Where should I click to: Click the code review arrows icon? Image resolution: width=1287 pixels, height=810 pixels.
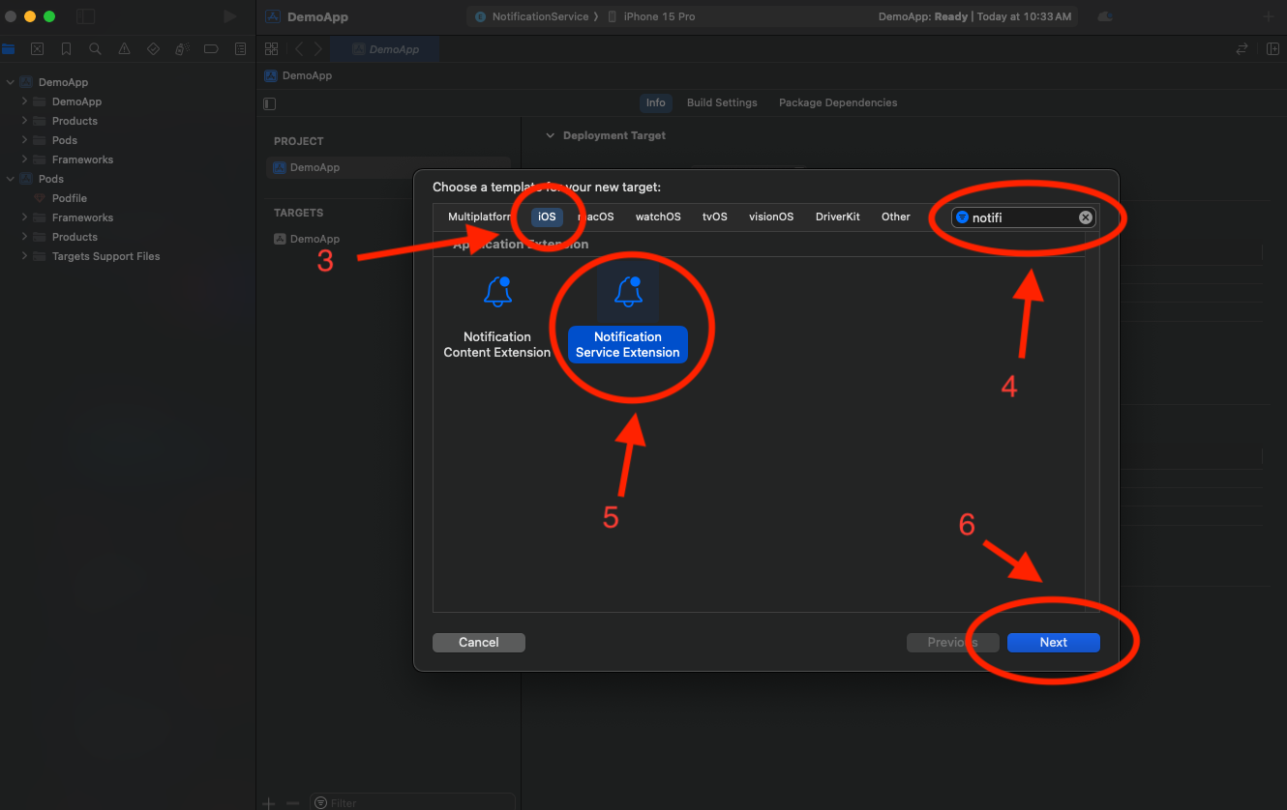(x=1242, y=49)
